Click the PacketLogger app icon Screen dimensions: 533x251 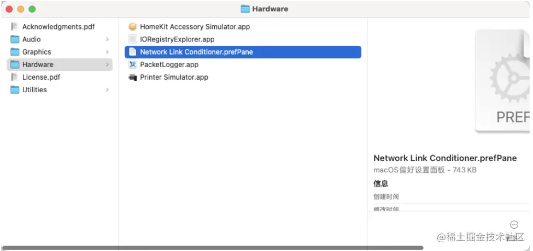133,64
